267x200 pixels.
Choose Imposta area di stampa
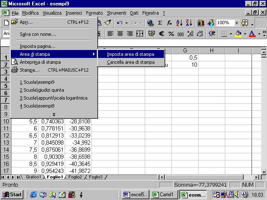[x=131, y=54]
